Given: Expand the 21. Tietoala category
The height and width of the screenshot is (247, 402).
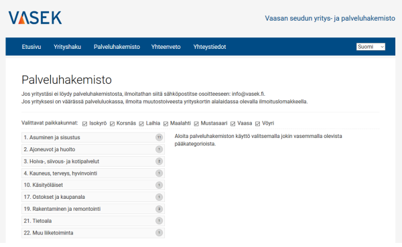Looking at the screenshot, I should 93,221.
